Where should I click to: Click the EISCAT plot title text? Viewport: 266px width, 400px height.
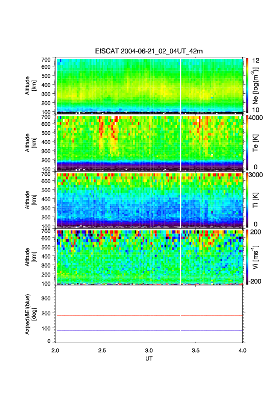click(149, 51)
